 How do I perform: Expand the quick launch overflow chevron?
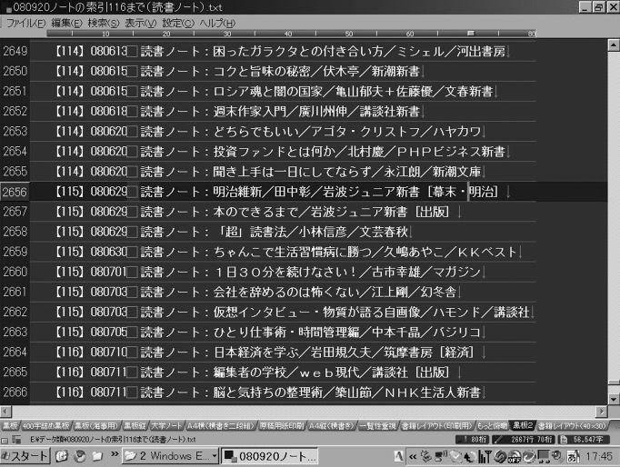coord(115,454)
